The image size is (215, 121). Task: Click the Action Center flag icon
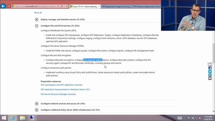[189, 118]
